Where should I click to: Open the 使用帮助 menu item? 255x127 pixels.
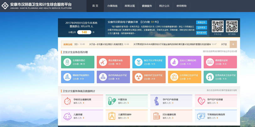tap(182, 6)
